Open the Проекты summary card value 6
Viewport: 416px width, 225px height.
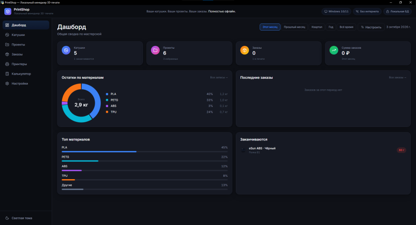(164, 53)
